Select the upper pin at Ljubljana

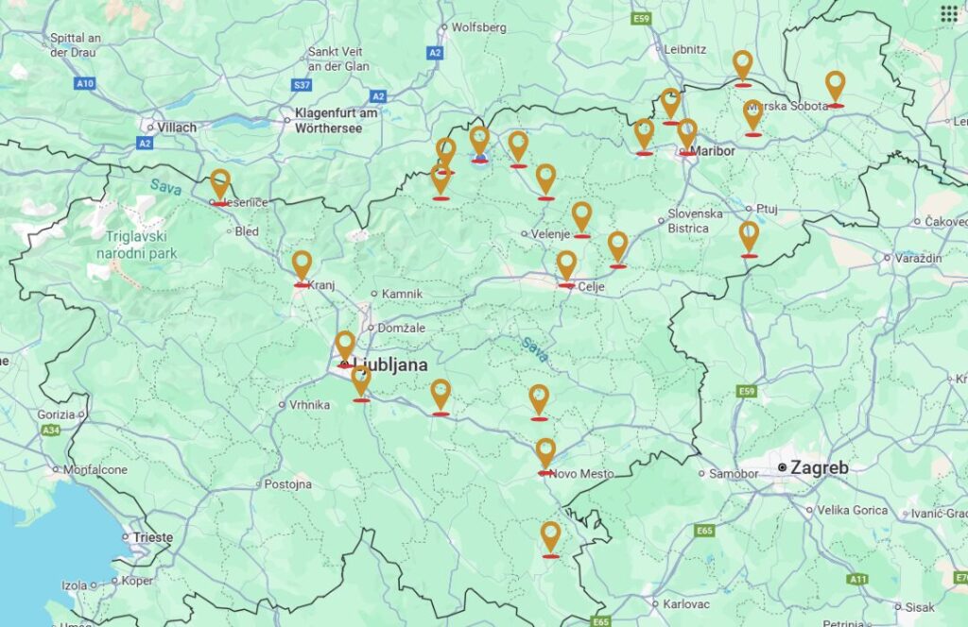click(x=345, y=349)
